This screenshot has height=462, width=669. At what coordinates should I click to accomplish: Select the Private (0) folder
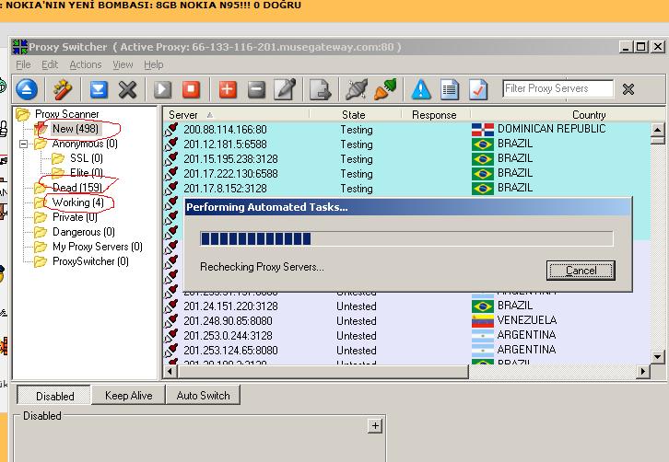click(x=75, y=217)
